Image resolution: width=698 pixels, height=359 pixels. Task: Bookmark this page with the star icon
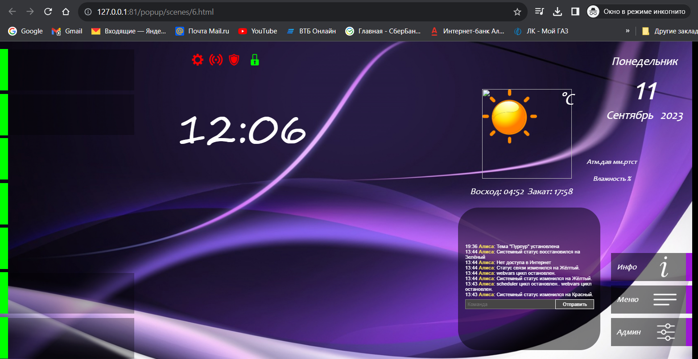click(517, 12)
